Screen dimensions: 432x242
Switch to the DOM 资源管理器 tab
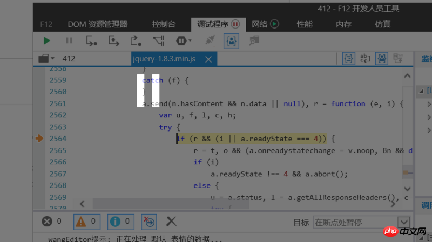(98, 24)
